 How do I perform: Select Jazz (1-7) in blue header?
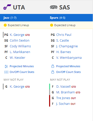coord(10,18)
